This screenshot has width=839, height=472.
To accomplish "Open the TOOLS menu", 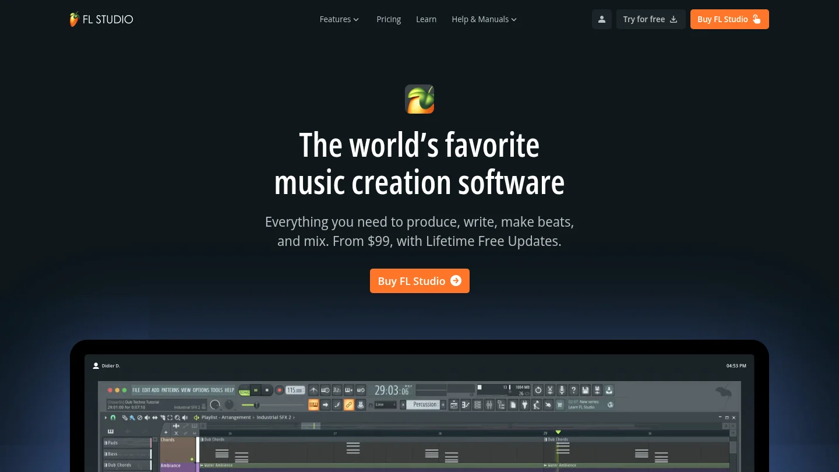I will tap(217, 390).
